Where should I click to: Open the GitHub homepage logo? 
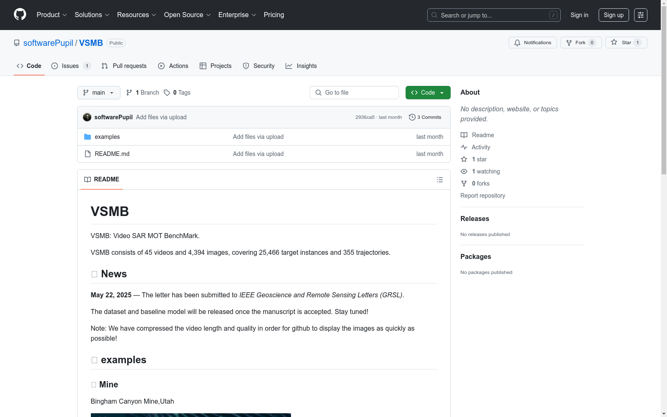pos(20,15)
